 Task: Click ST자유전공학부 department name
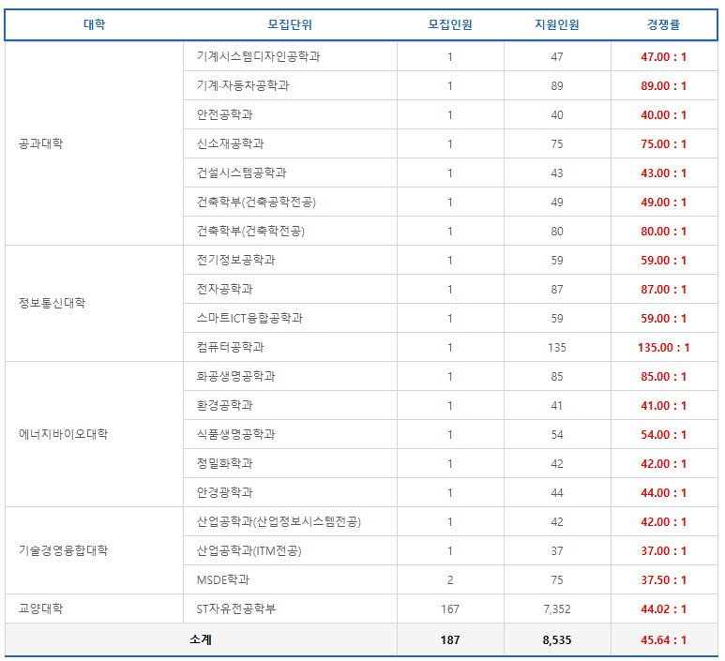coord(235,608)
